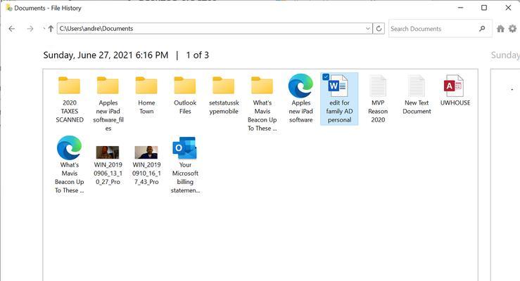Click the search magnifier button
The width and height of the screenshot is (520, 281).
click(x=482, y=29)
